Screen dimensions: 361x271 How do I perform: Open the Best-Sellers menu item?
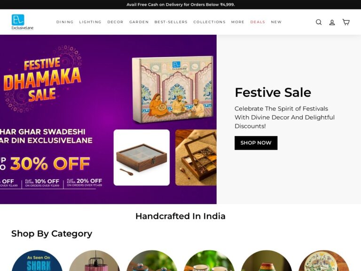pos(171,22)
